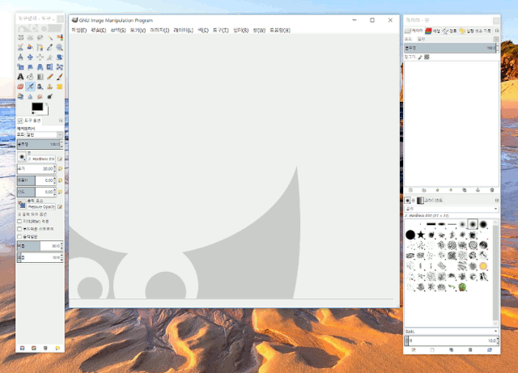Open the brush tag filter dropdown

[x=495, y=208]
